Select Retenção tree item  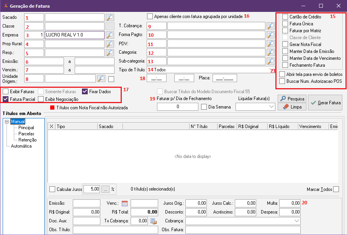[x=28, y=140]
